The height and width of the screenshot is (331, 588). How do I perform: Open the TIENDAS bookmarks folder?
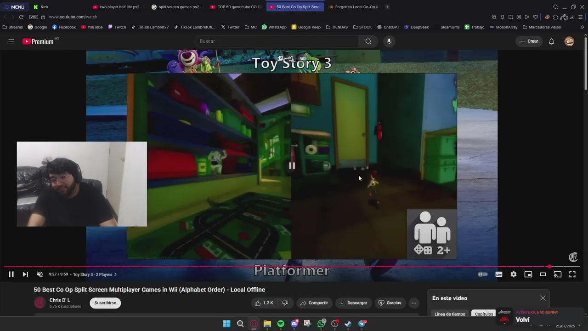pyautogui.click(x=337, y=27)
